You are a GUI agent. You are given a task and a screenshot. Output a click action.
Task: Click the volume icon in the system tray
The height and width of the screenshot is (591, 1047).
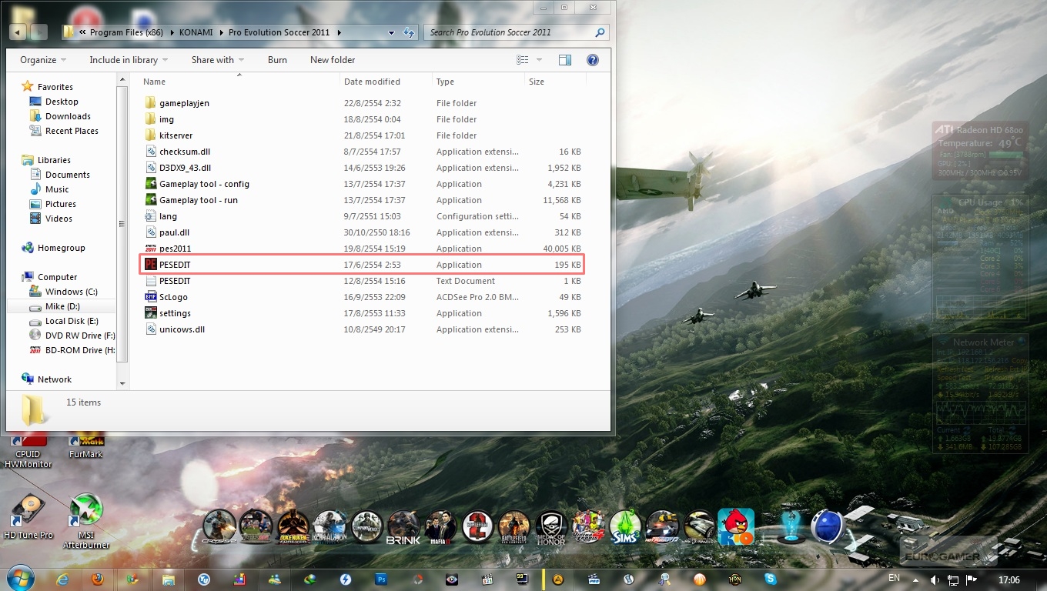[935, 579]
